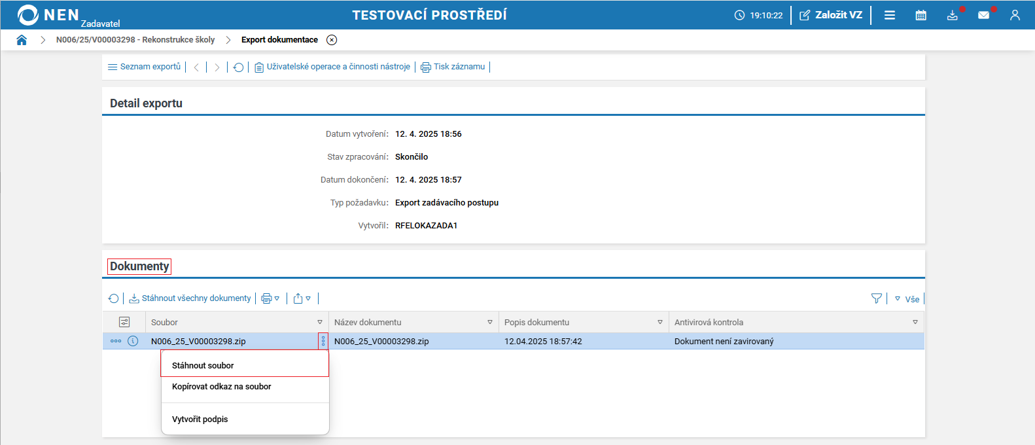Open Soubor column dropdown arrow
The height and width of the screenshot is (445, 1035).
pyautogui.click(x=320, y=322)
